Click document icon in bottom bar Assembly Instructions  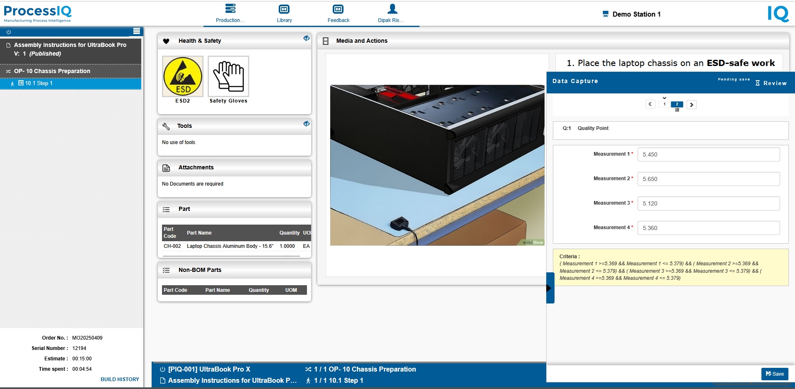(x=163, y=380)
